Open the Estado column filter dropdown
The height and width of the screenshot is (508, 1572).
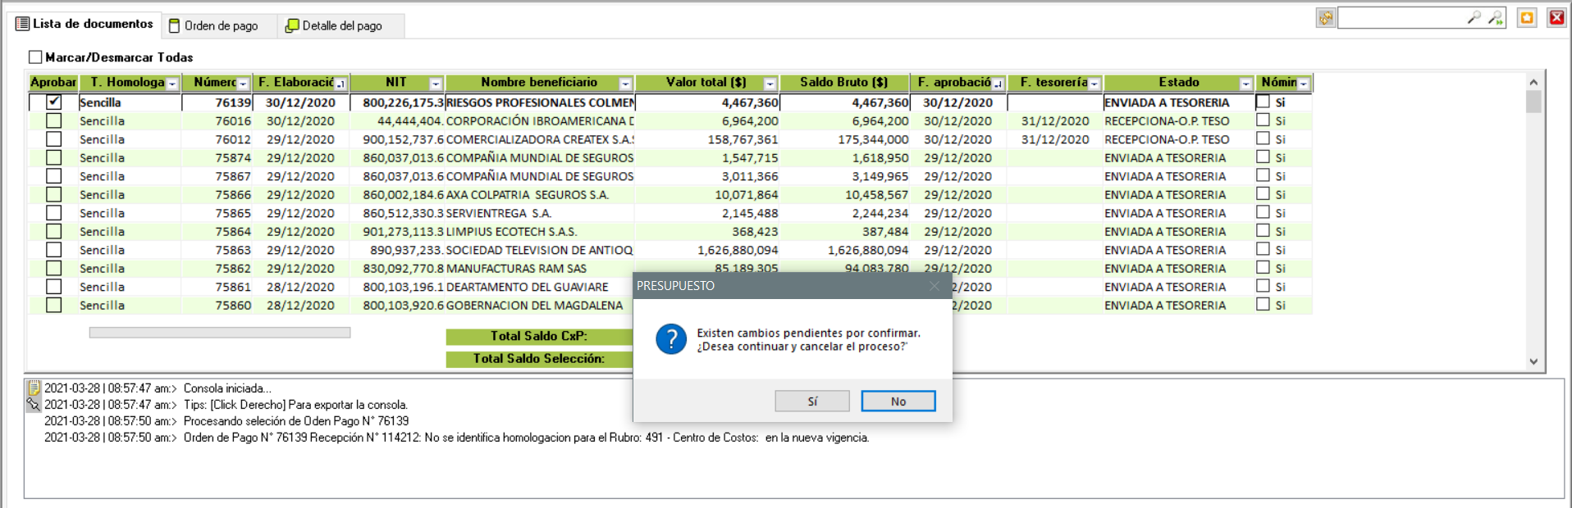click(x=1245, y=84)
